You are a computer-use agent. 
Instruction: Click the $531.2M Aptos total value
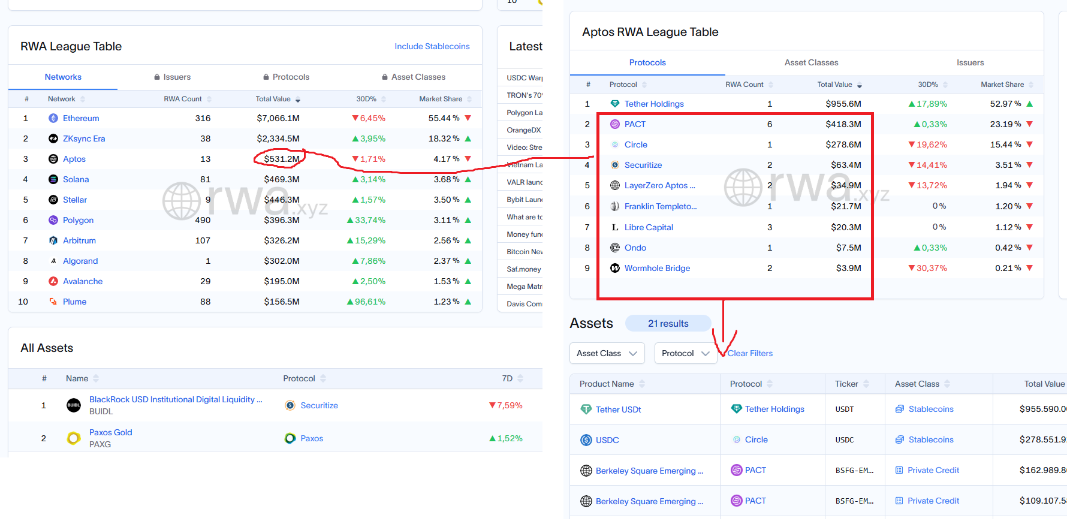282,159
